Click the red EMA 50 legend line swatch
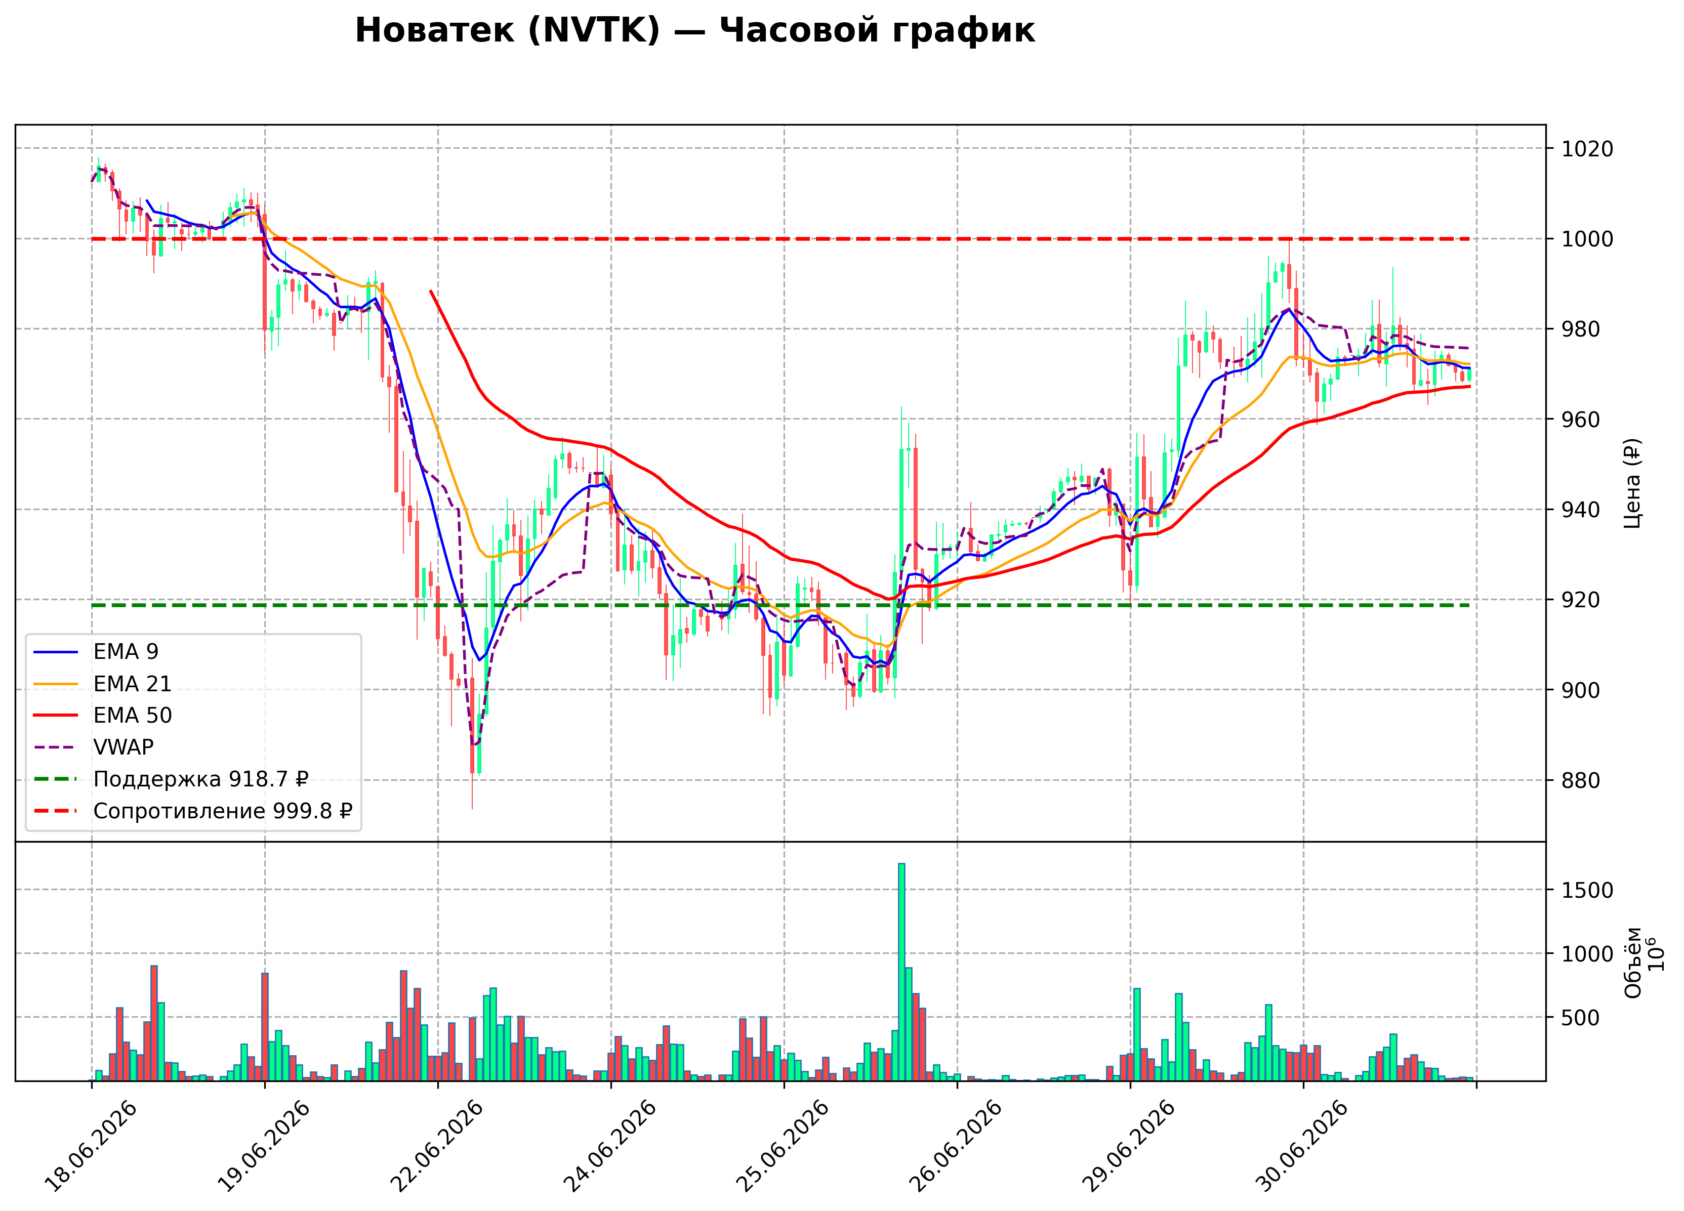The image size is (1684, 1211). coord(56,716)
